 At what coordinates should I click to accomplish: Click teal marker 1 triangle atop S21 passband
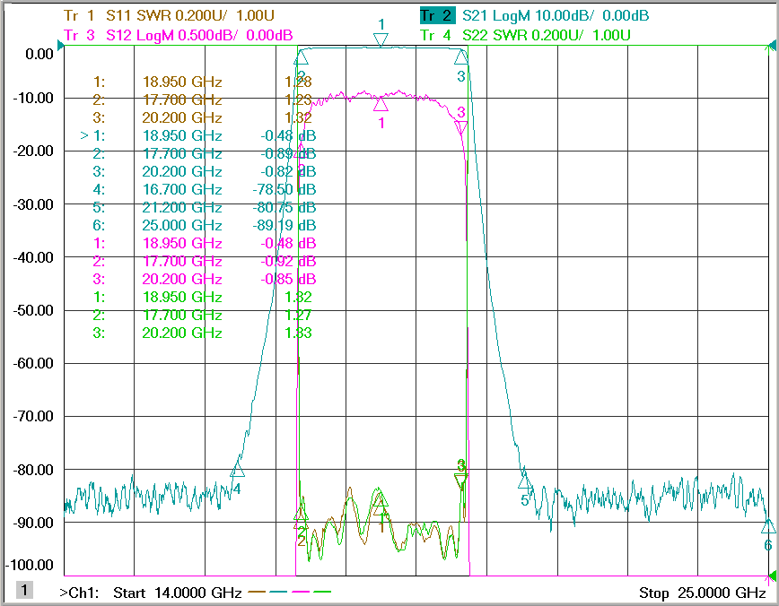coord(381,40)
